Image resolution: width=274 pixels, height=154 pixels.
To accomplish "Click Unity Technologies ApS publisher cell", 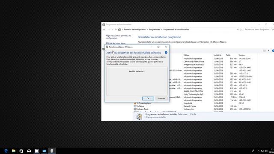I will [x=193, y=94].
